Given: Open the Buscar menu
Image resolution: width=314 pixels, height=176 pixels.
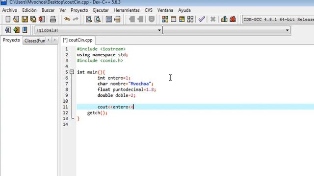Looking at the screenshot, I should coord(48,10).
